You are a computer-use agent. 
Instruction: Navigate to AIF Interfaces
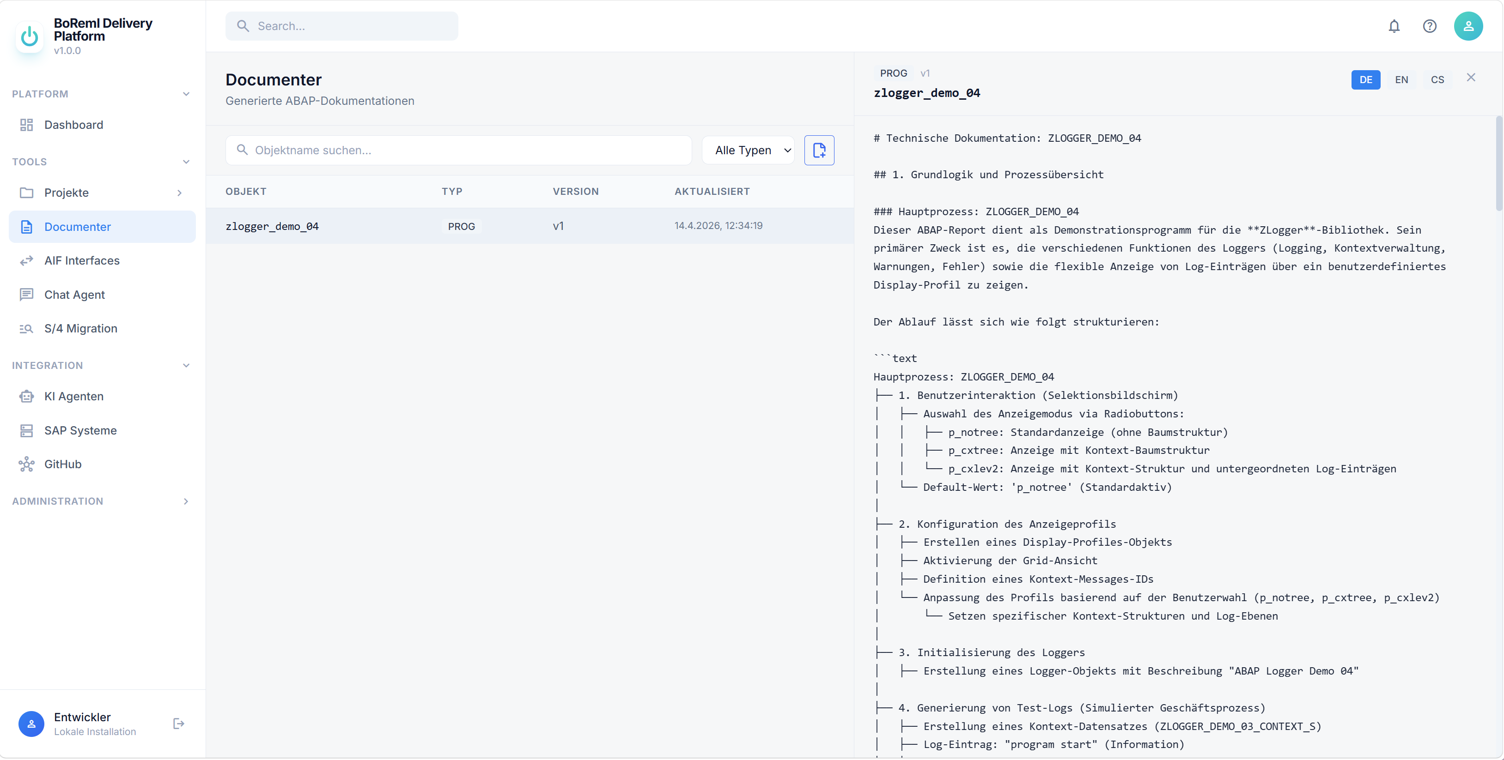coord(102,261)
